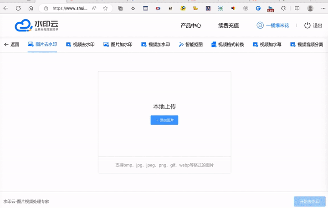Click the blue round G extension icon
The image size is (328, 208).
258,8
